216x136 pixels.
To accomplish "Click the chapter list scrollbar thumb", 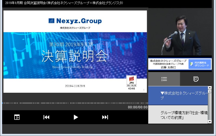I will point(210,91).
